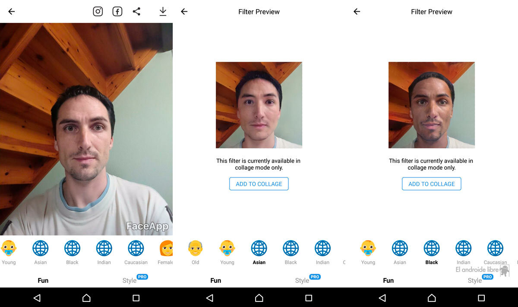Image resolution: width=518 pixels, height=307 pixels.
Task: Switch to Style PRO tab below the Female filter
Action: tap(129, 280)
